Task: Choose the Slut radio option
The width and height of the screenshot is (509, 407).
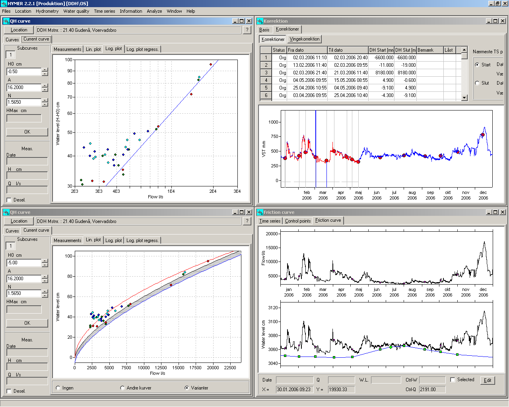Action: click(477, 83)
